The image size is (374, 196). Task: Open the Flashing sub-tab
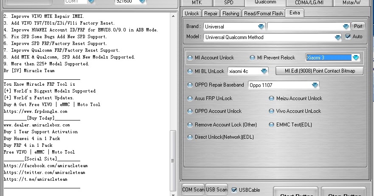pos(231,13)
